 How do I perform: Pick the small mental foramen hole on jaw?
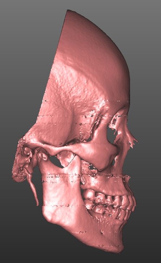tap(102, 233)
